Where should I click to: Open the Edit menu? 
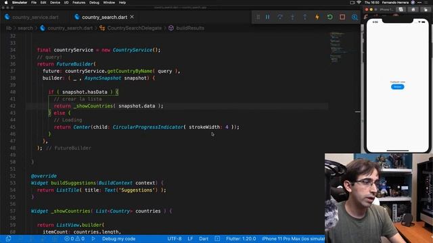point(43,3)
